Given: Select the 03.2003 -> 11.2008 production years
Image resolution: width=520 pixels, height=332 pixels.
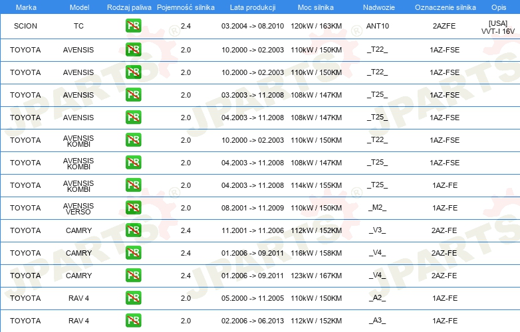Looking at the screenshot, I should point(253,95).
